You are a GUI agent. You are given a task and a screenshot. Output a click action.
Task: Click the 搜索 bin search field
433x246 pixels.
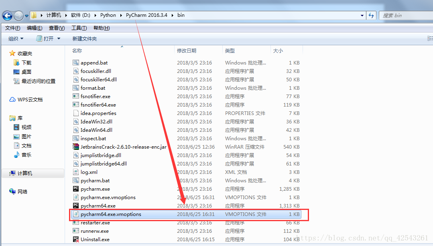[x=406, y=16]
